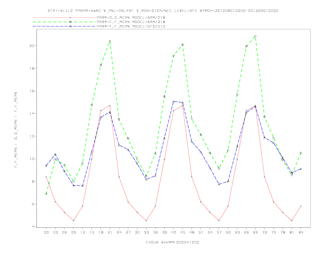Click green NAM circle marker at hour 21 peak
This screenshot has width=328, height=253.
click(x=110, y=41)
